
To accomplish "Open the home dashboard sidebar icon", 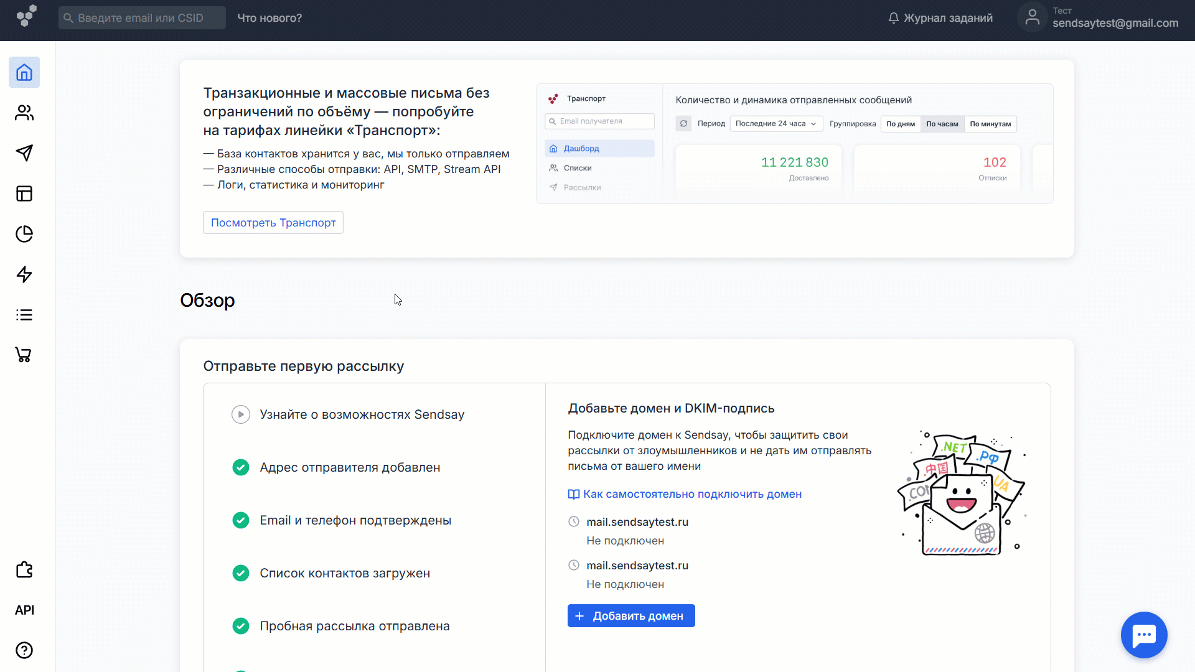I will click(24, 72).
